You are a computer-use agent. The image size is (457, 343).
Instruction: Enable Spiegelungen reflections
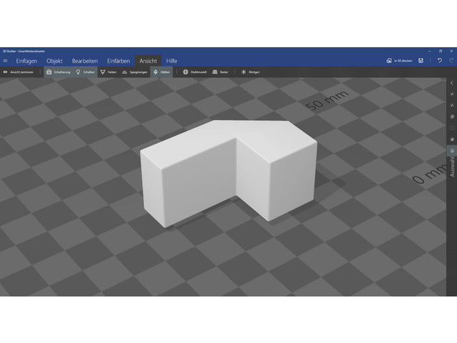(135, 72)
